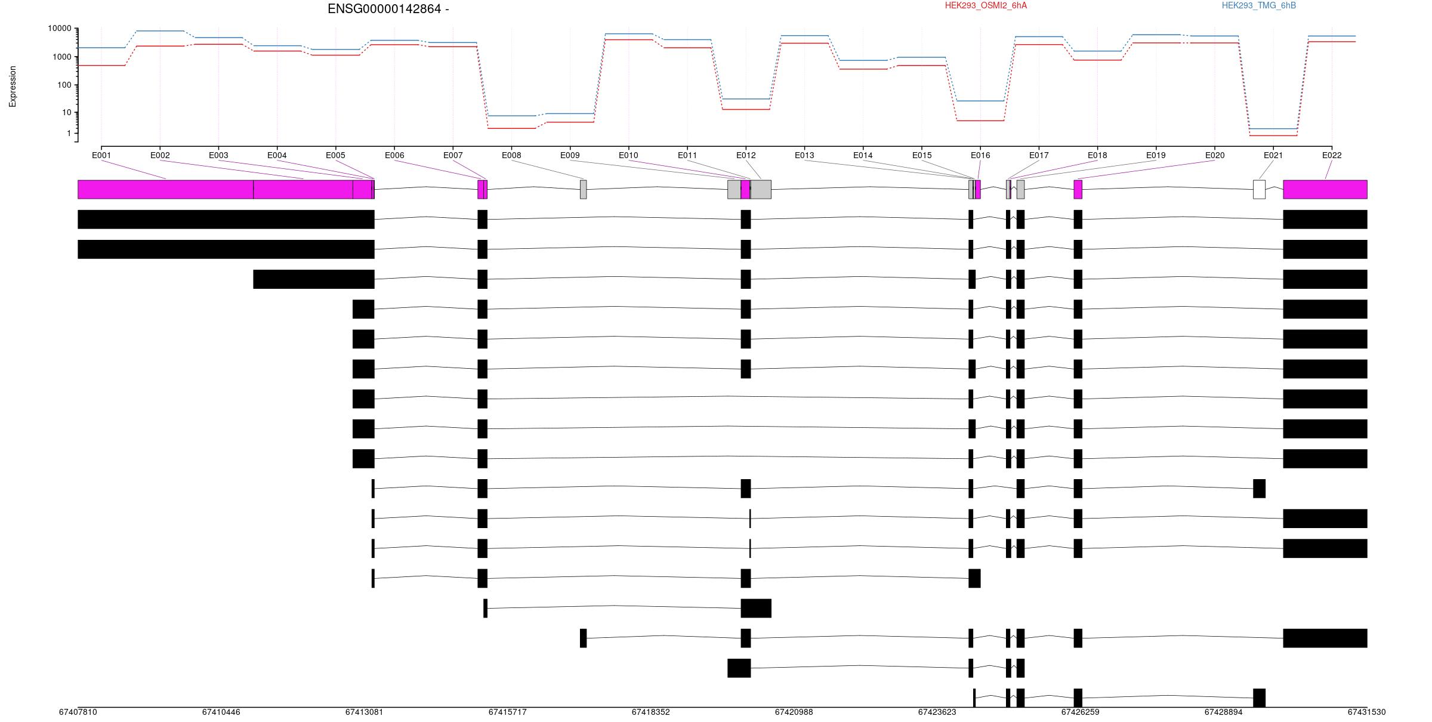The image size is (1432, 722).
Task: Click exon label E007
Action: point(453,155)
